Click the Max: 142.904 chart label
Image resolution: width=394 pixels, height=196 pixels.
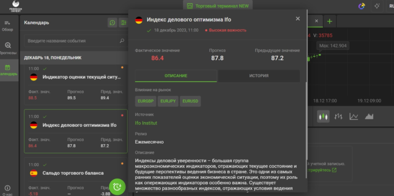click(333, 46)
